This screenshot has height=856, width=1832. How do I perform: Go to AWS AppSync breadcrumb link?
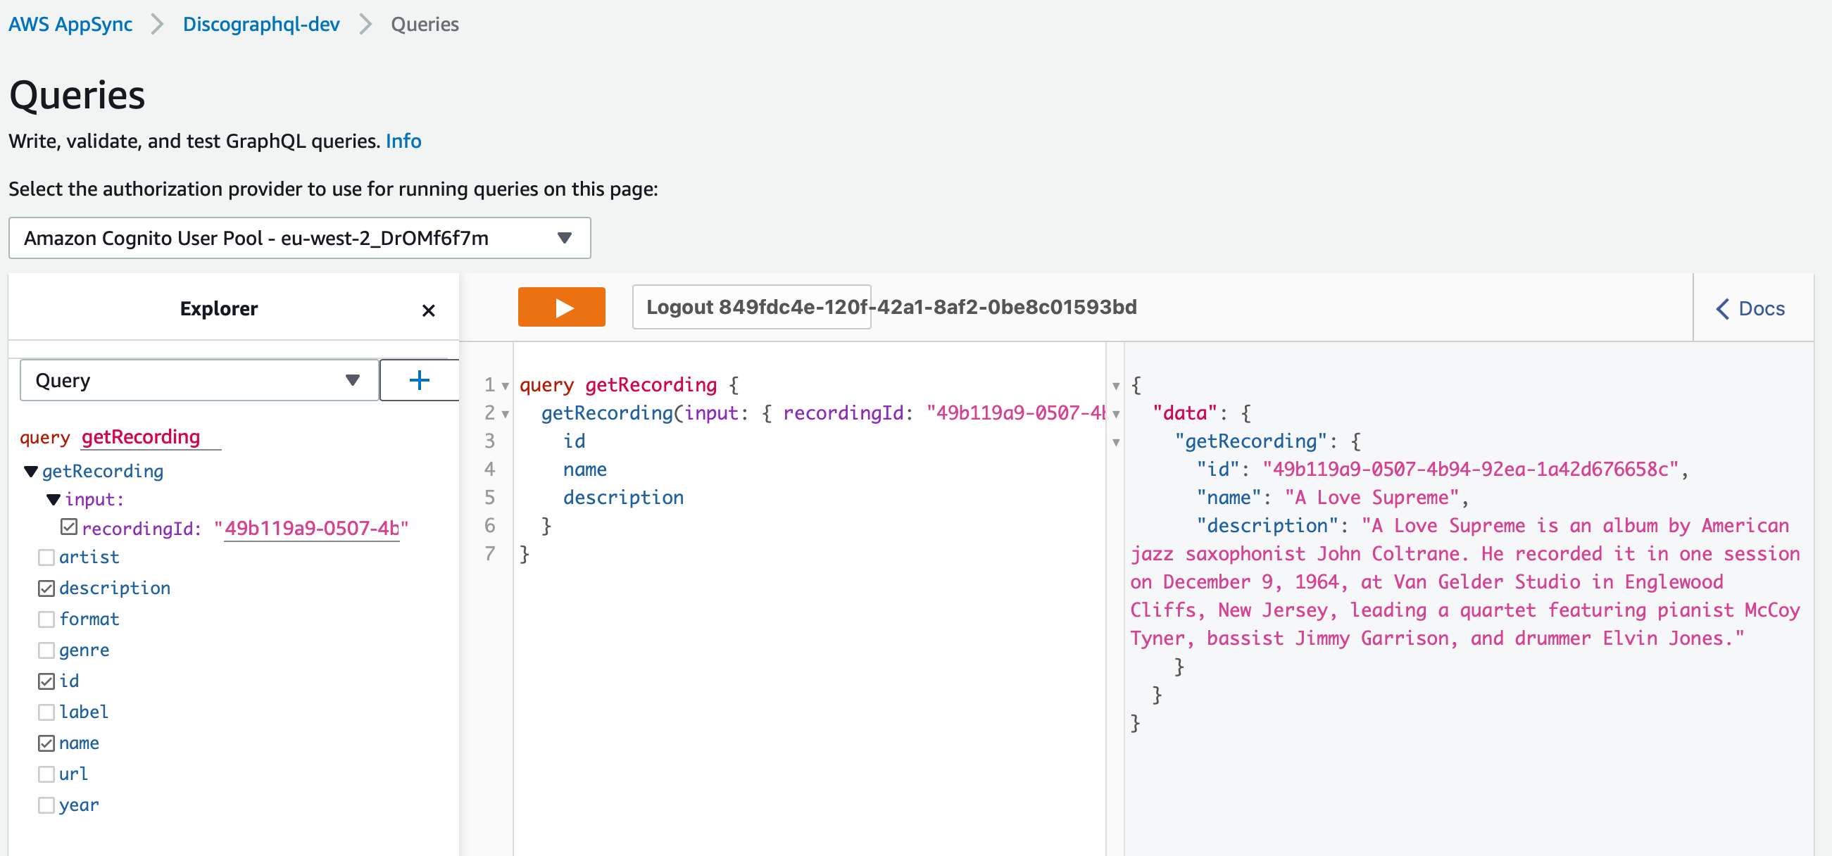(70, 24)
